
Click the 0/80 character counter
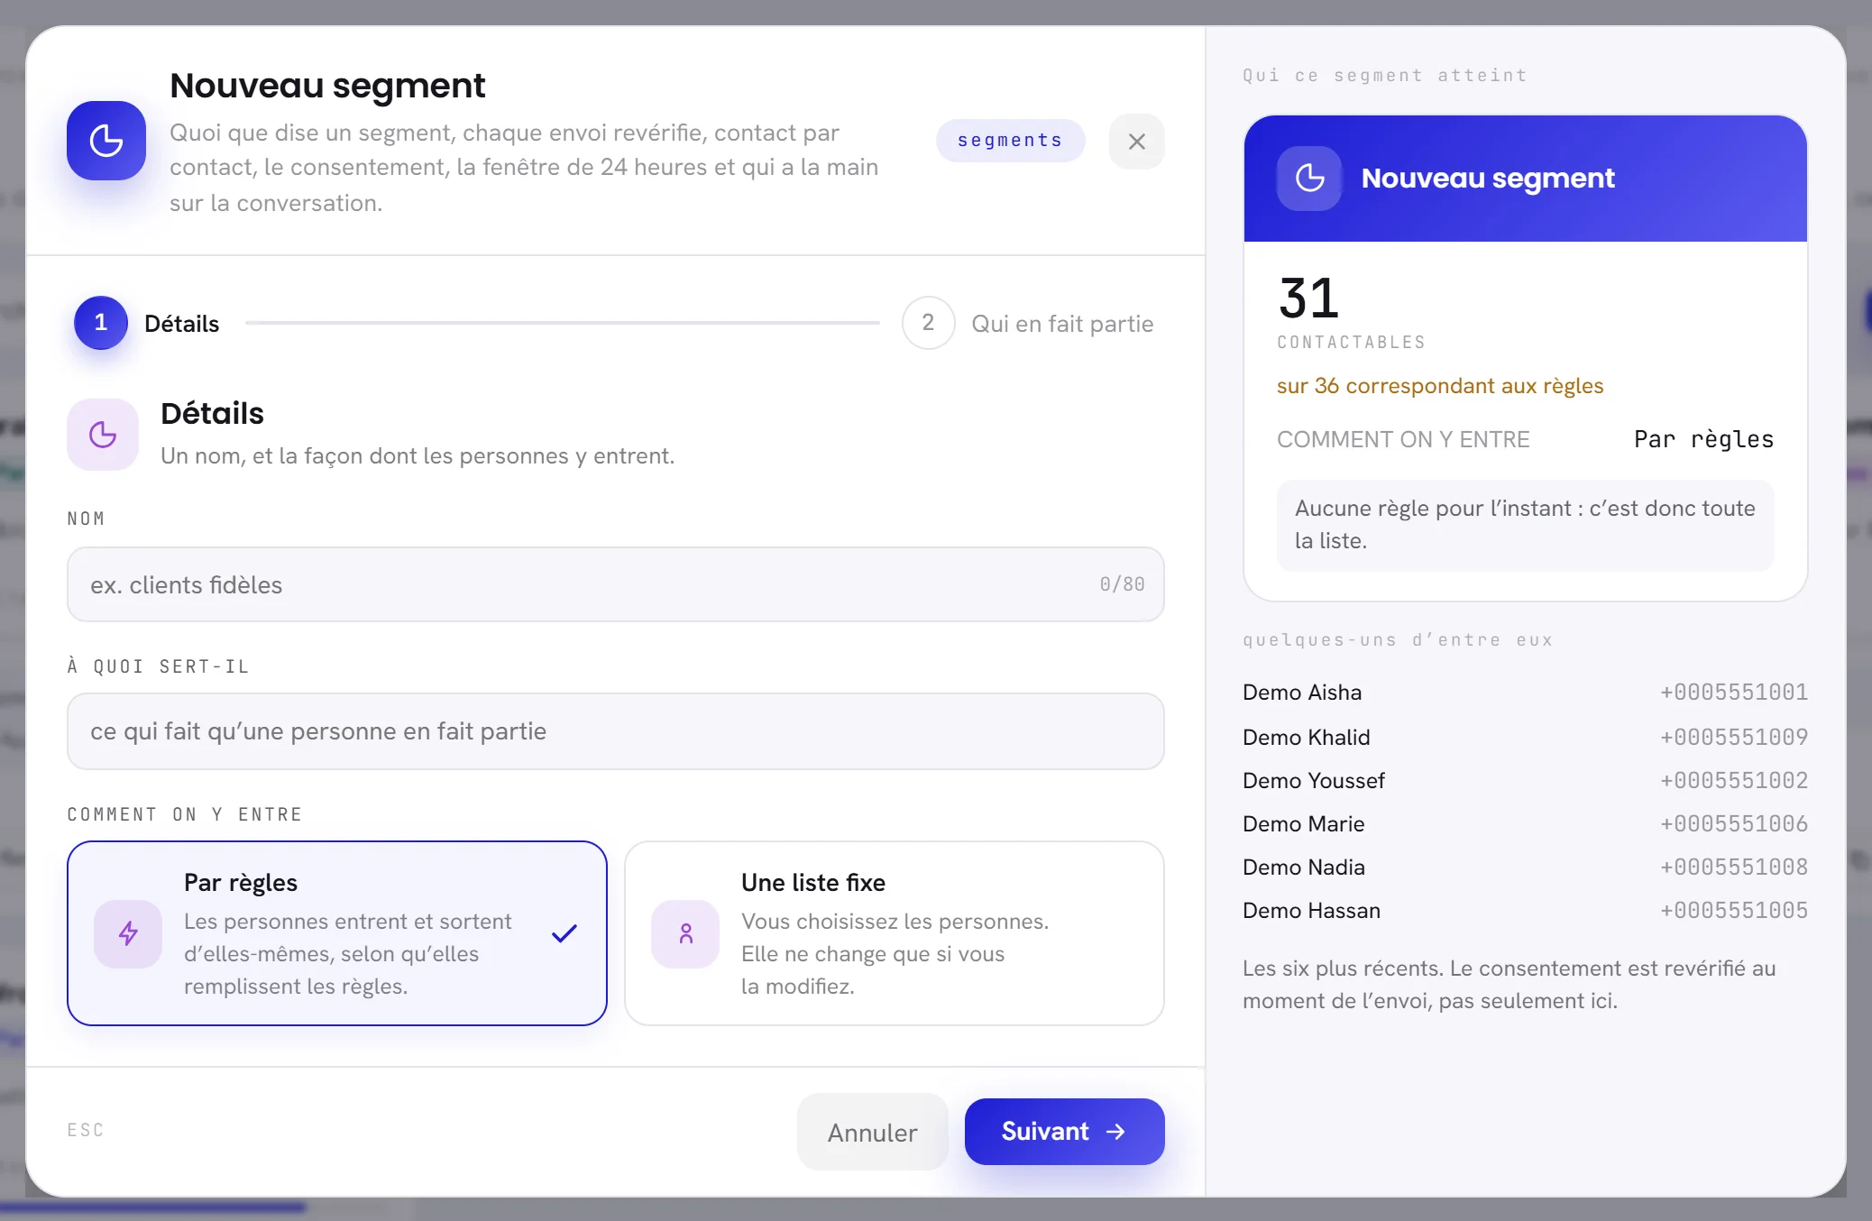[x=1122, y=584]
